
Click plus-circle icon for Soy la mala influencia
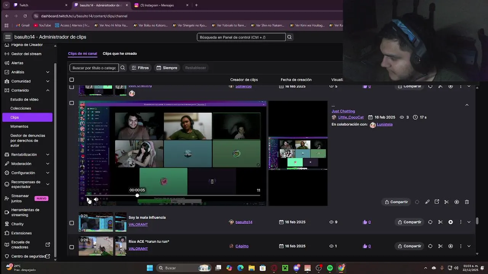[450, 222]
